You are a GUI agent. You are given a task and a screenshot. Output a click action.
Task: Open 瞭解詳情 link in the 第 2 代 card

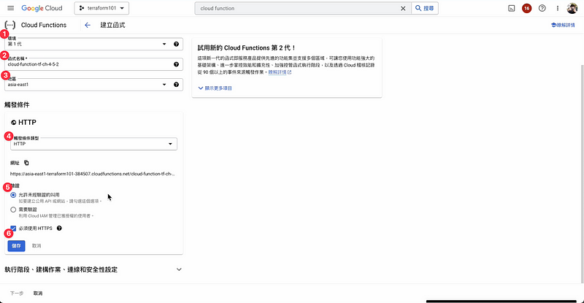280,72
